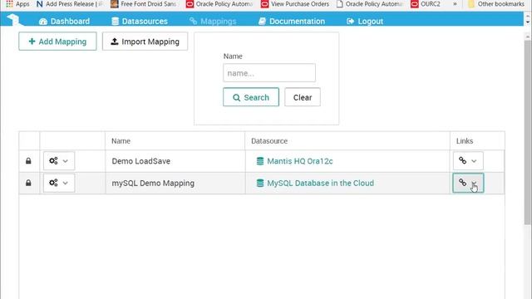Screen dimensions: 532x299
Task: Go to Datasources in navigation bar
Action: [140, 22]
